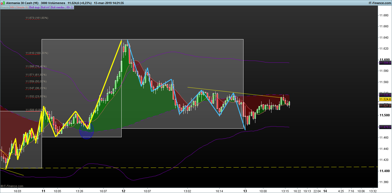Click the candlestick chart icon in title bar
Screen dimensions: 392x193
click(3, 3)
